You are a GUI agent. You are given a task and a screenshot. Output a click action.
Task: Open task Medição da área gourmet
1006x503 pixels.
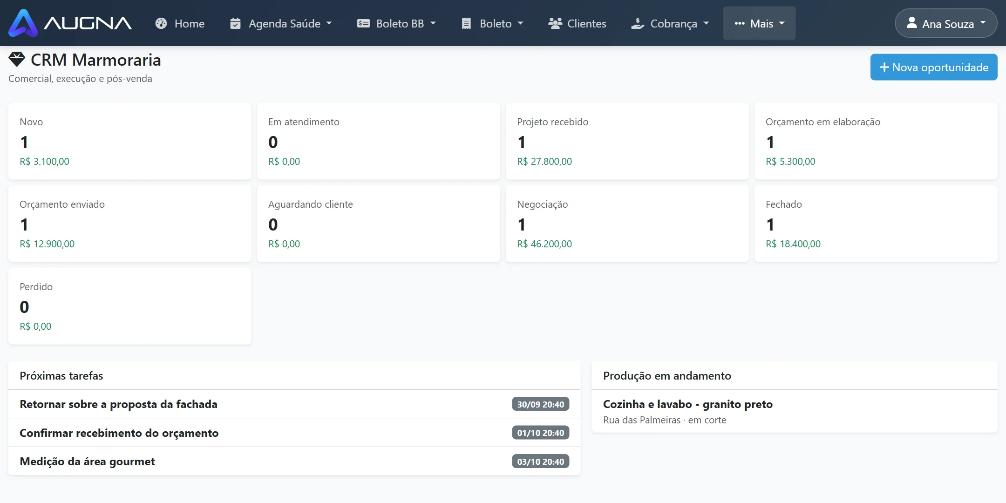294,462
